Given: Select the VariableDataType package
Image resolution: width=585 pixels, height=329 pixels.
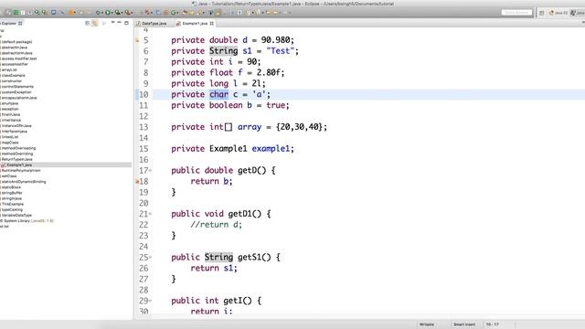Looking at the screenshot, I should pos(16,216).
